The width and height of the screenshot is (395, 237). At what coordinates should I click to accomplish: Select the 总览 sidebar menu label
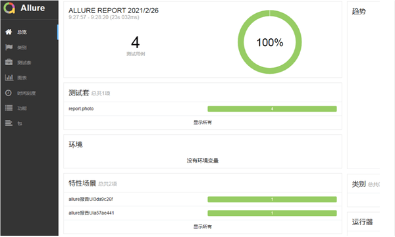[22, 32]
